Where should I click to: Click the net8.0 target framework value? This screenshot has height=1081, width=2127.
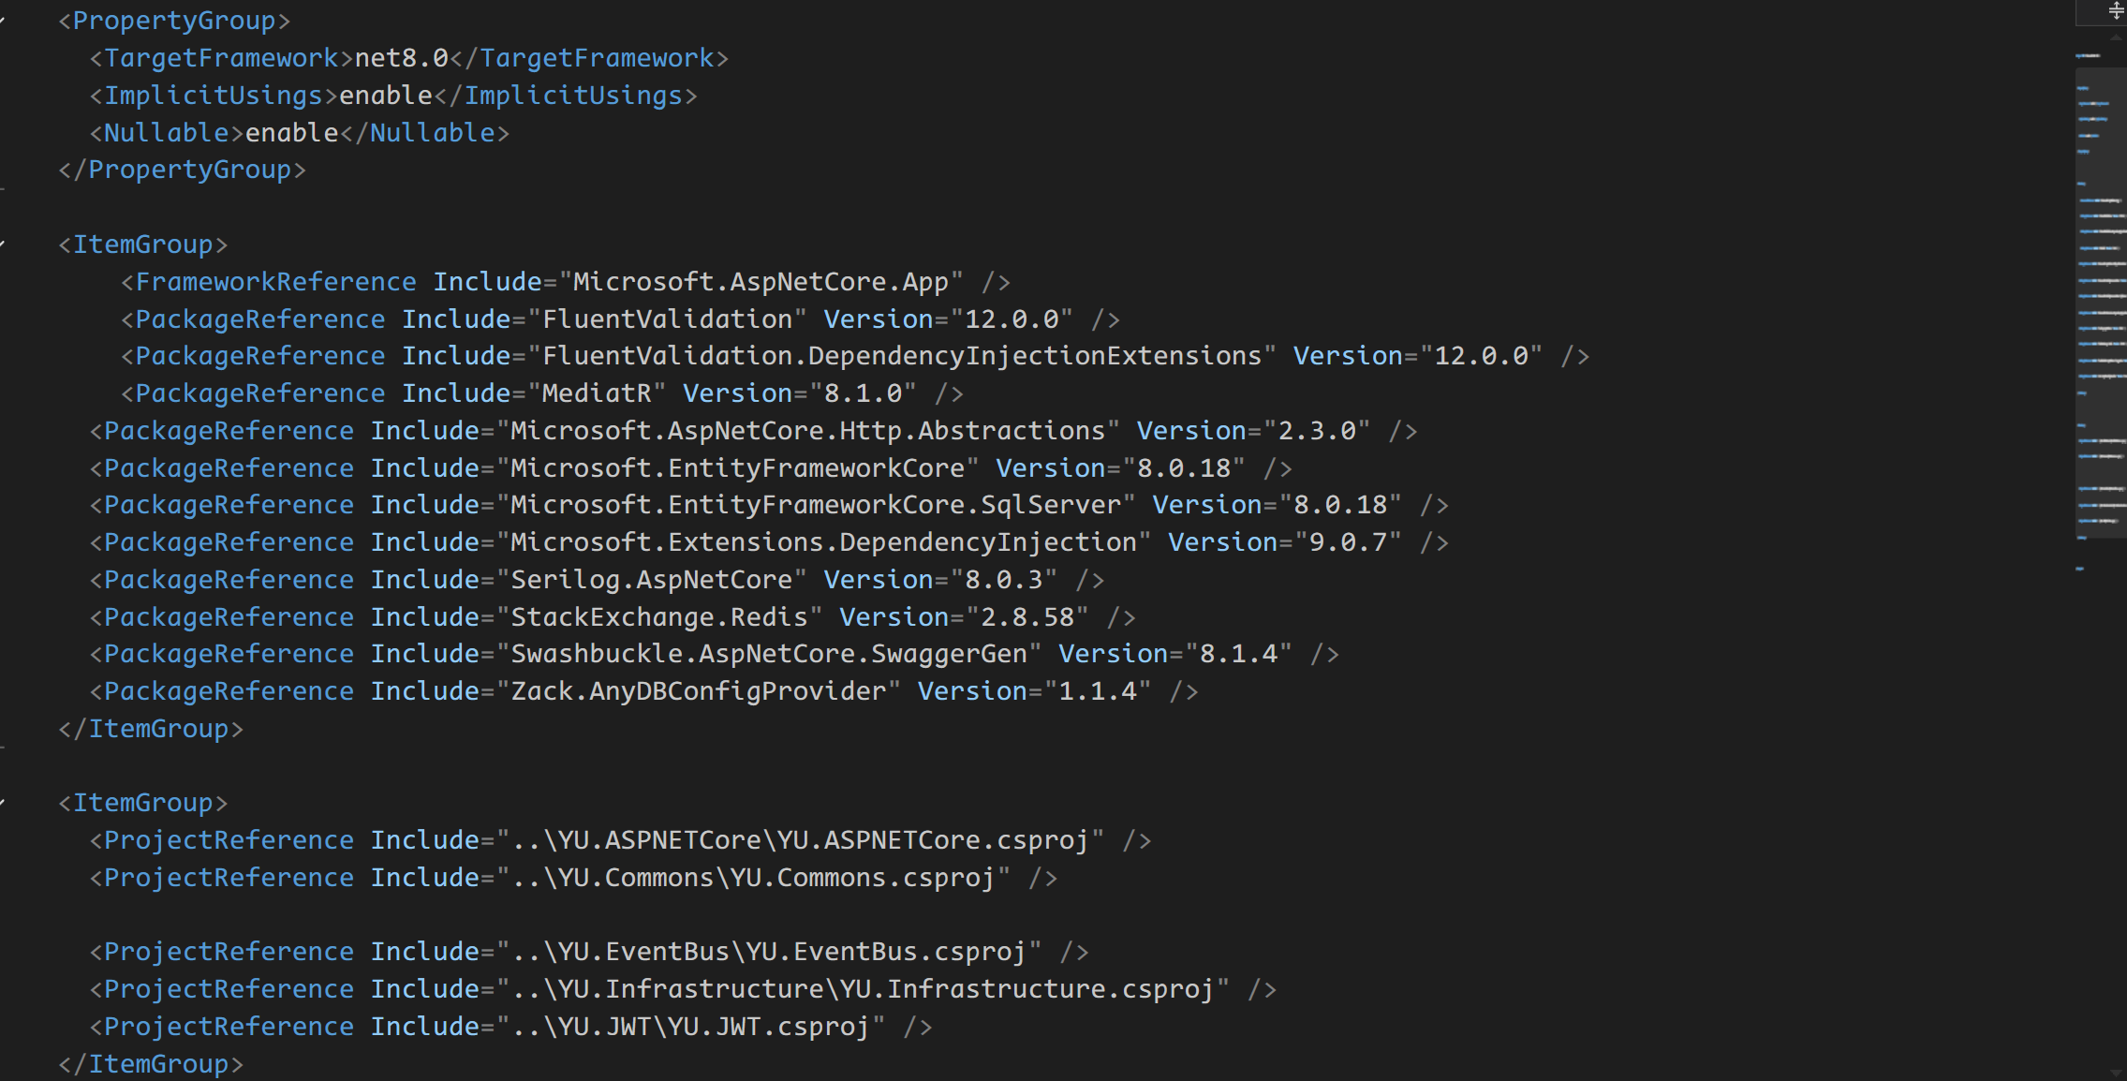[x=401, y=58]
